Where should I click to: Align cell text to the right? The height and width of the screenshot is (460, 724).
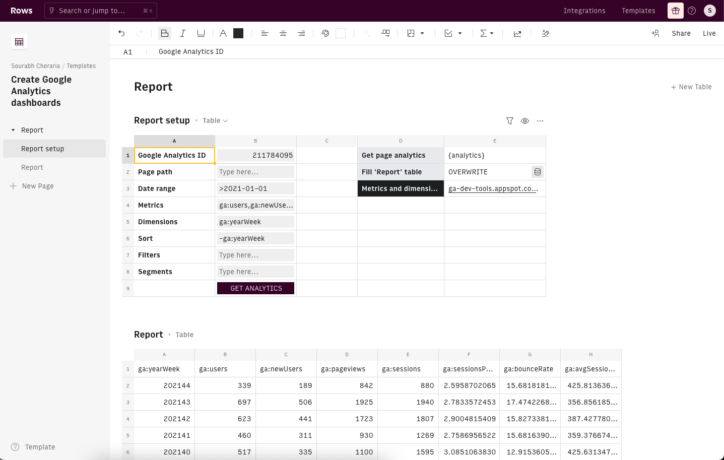tap(301, 33)
